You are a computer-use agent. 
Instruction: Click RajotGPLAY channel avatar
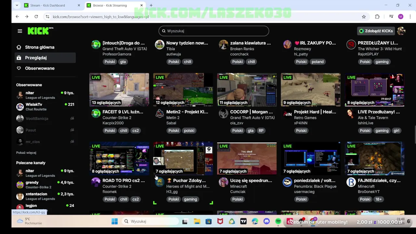tap(351, 45)
